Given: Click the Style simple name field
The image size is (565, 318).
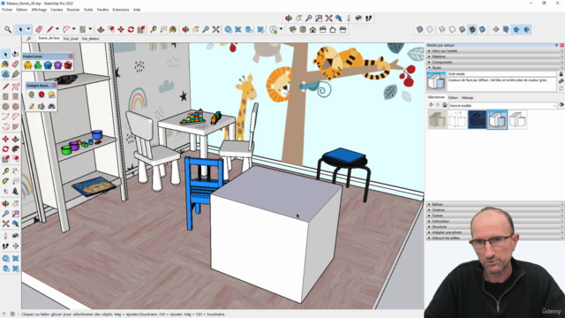Looking at the screenshot, I should tap(501, 74).
